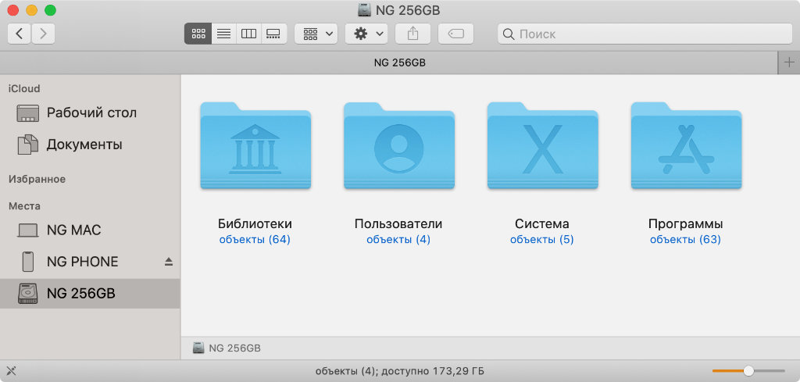Select Рабочий стол in the sidebar
The height and width of the screenshot is (382, 800).
(x=91, y=112)
